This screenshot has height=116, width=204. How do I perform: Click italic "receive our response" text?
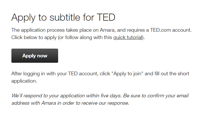coord(105,103)
